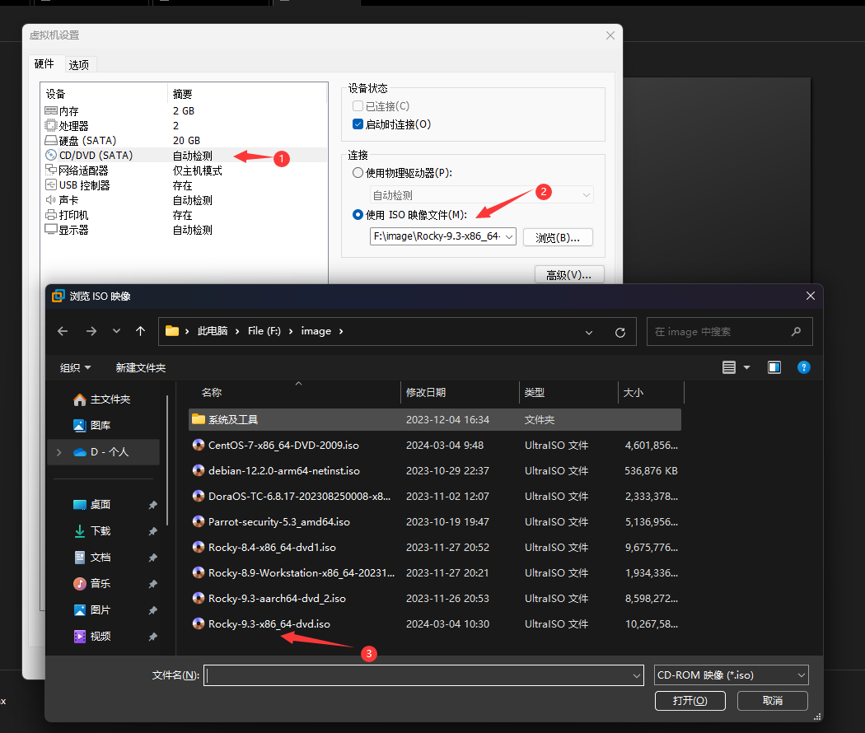865x733 pixels.
Task: Select Rocky-8.4-x86_64-dvd1.iso file
Action: pos(435,547)
